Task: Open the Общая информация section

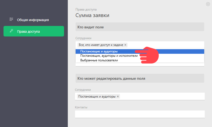Action: coord(34,20)
